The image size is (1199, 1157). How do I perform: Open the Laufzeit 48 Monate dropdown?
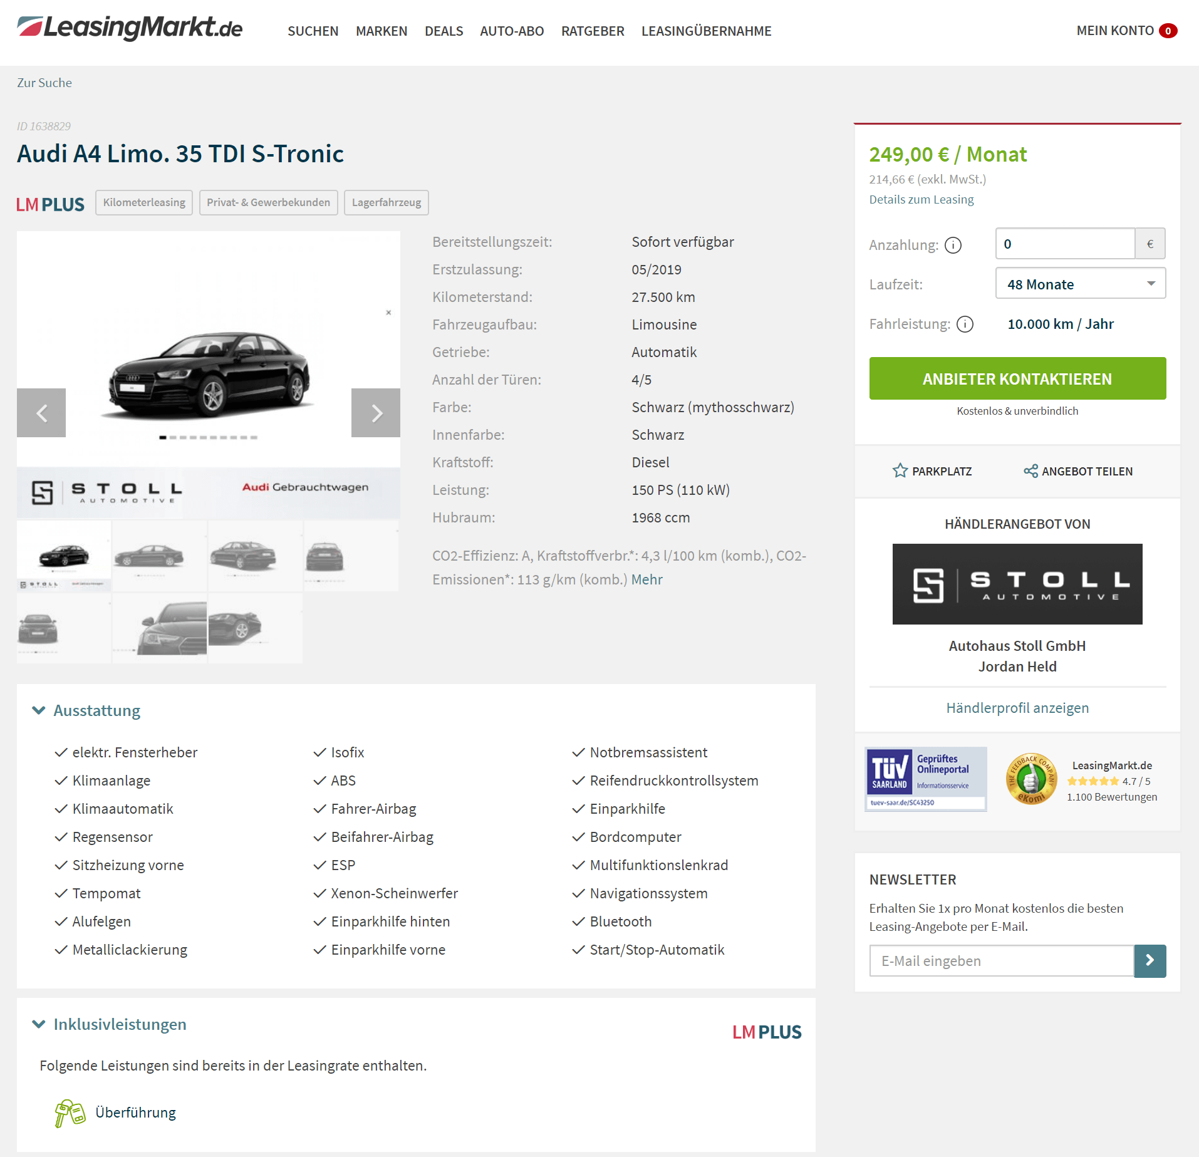(x=1080, y=284)
